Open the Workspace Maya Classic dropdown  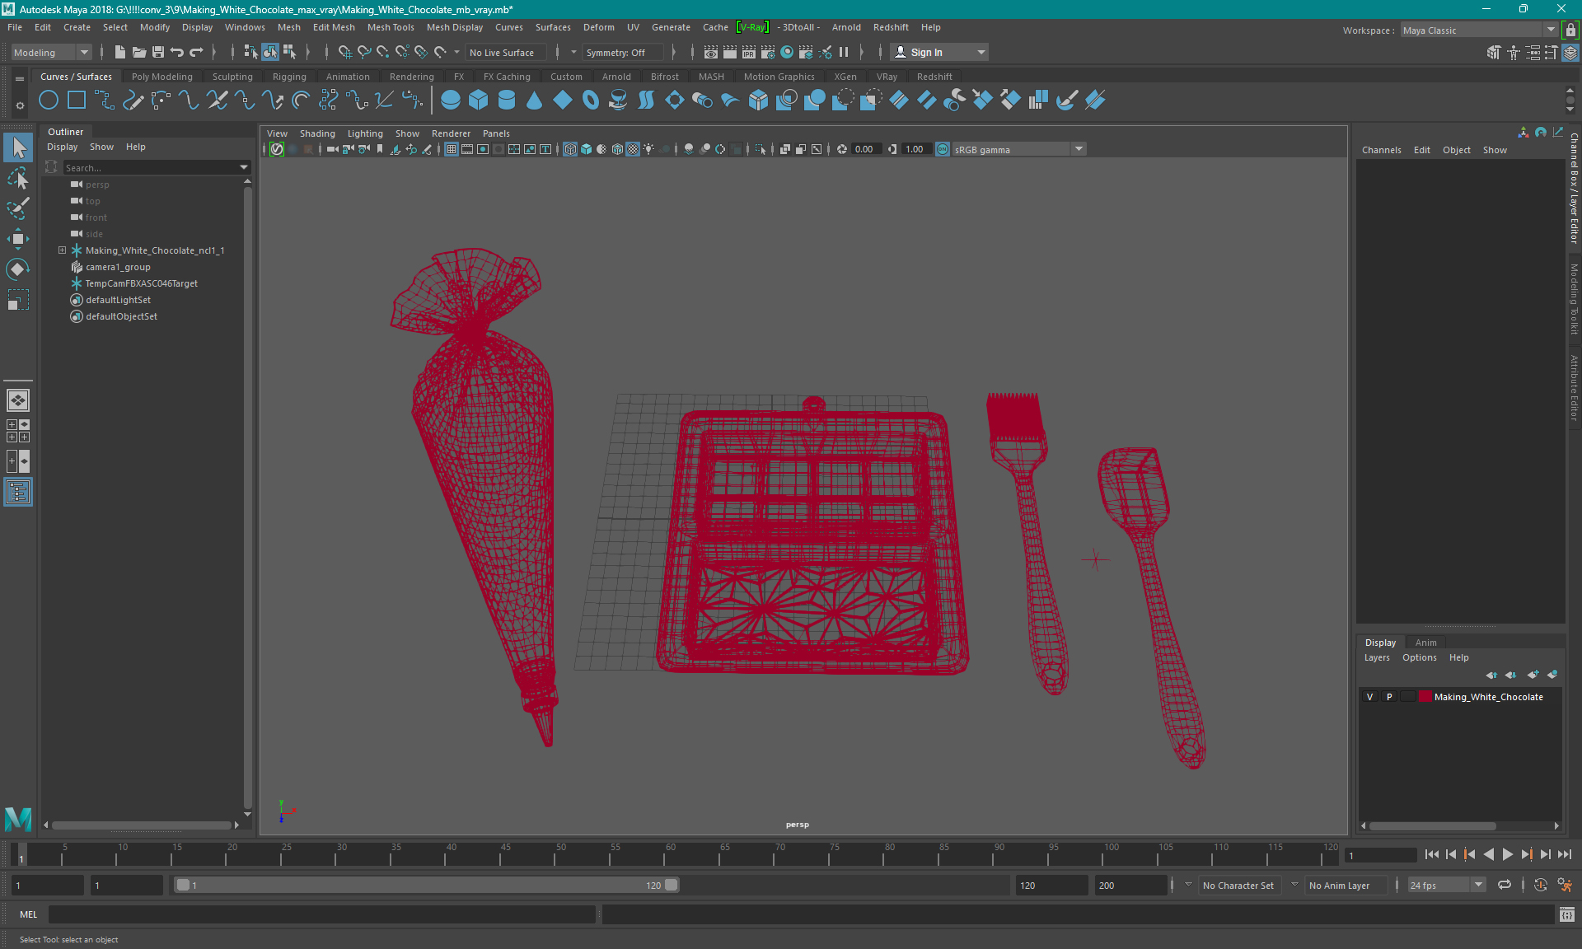pos(1479,30)
